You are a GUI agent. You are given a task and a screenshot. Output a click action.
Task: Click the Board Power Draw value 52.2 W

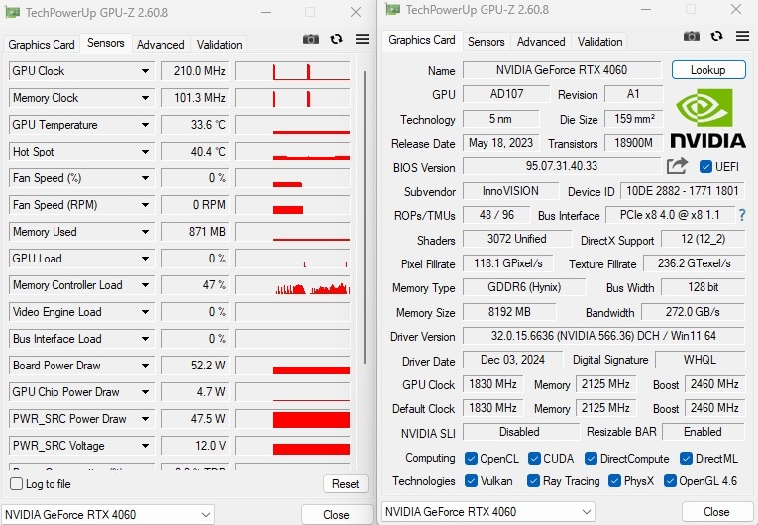point(194,366)
